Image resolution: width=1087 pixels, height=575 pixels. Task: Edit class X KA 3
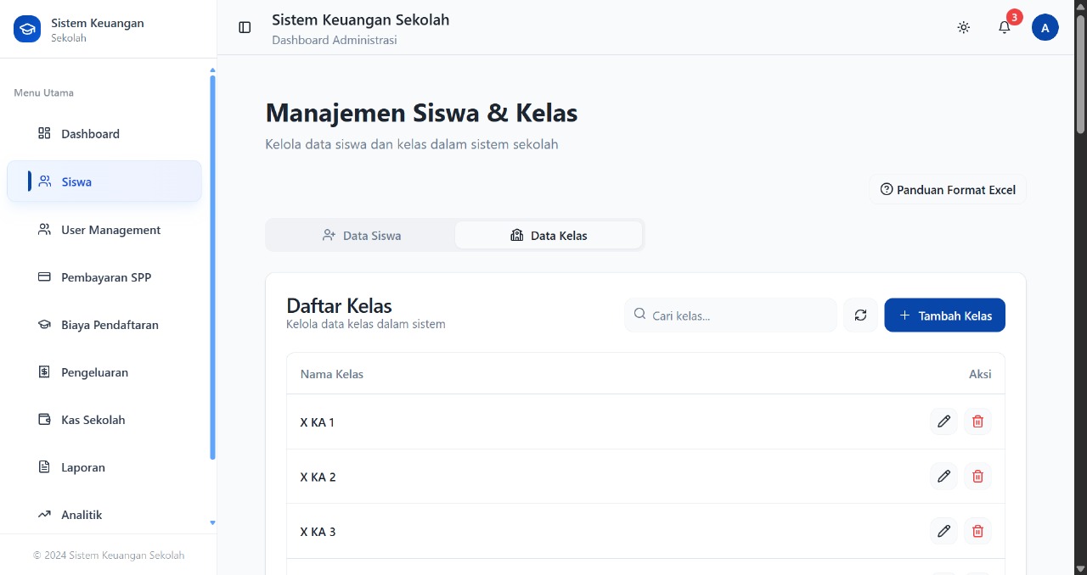[x=943, y=531]
